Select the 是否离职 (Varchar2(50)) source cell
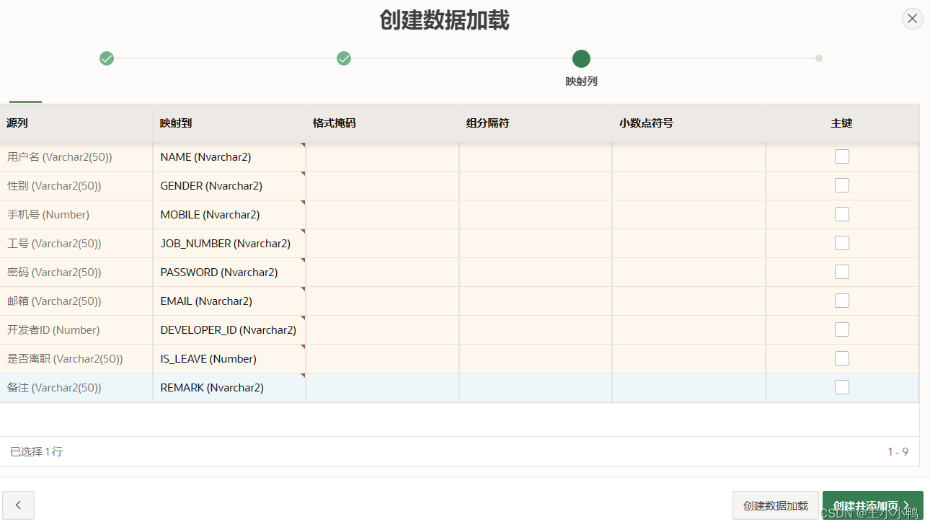The height and width of the screenshot is (527, 930). pyautogui.click(x=76, y=358)
